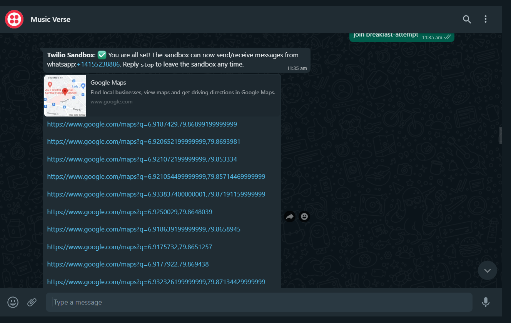The width and height of the screenshot is (511, 323).
Task: Click the Type a message field
Action: 259,302
